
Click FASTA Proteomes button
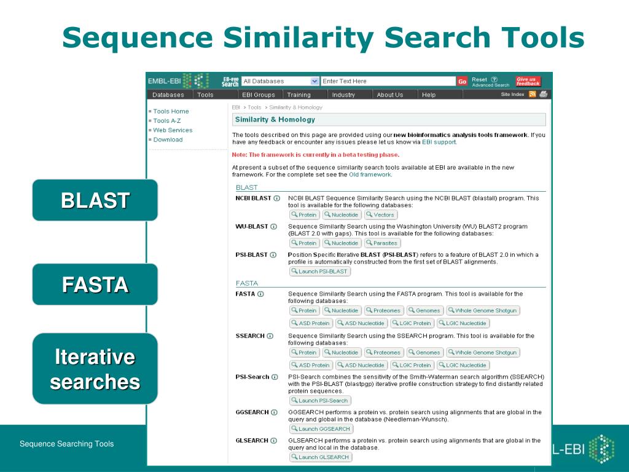(x=383, y=310)
